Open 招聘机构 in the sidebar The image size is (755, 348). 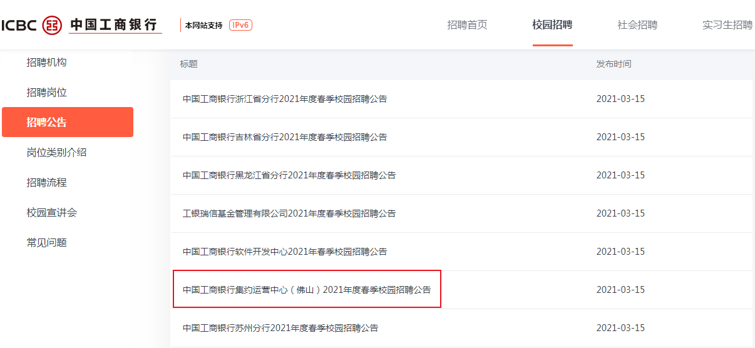tap(46, 63)
